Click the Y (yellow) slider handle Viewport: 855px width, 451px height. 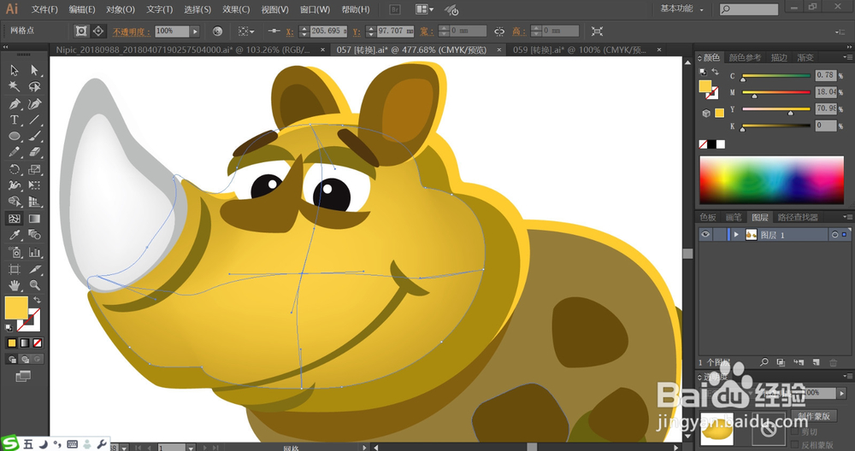tap(790, 113)
